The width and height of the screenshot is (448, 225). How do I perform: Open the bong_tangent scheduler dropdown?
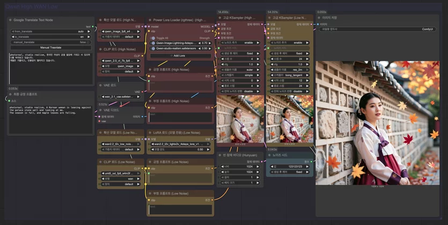[x=289, y=75]
